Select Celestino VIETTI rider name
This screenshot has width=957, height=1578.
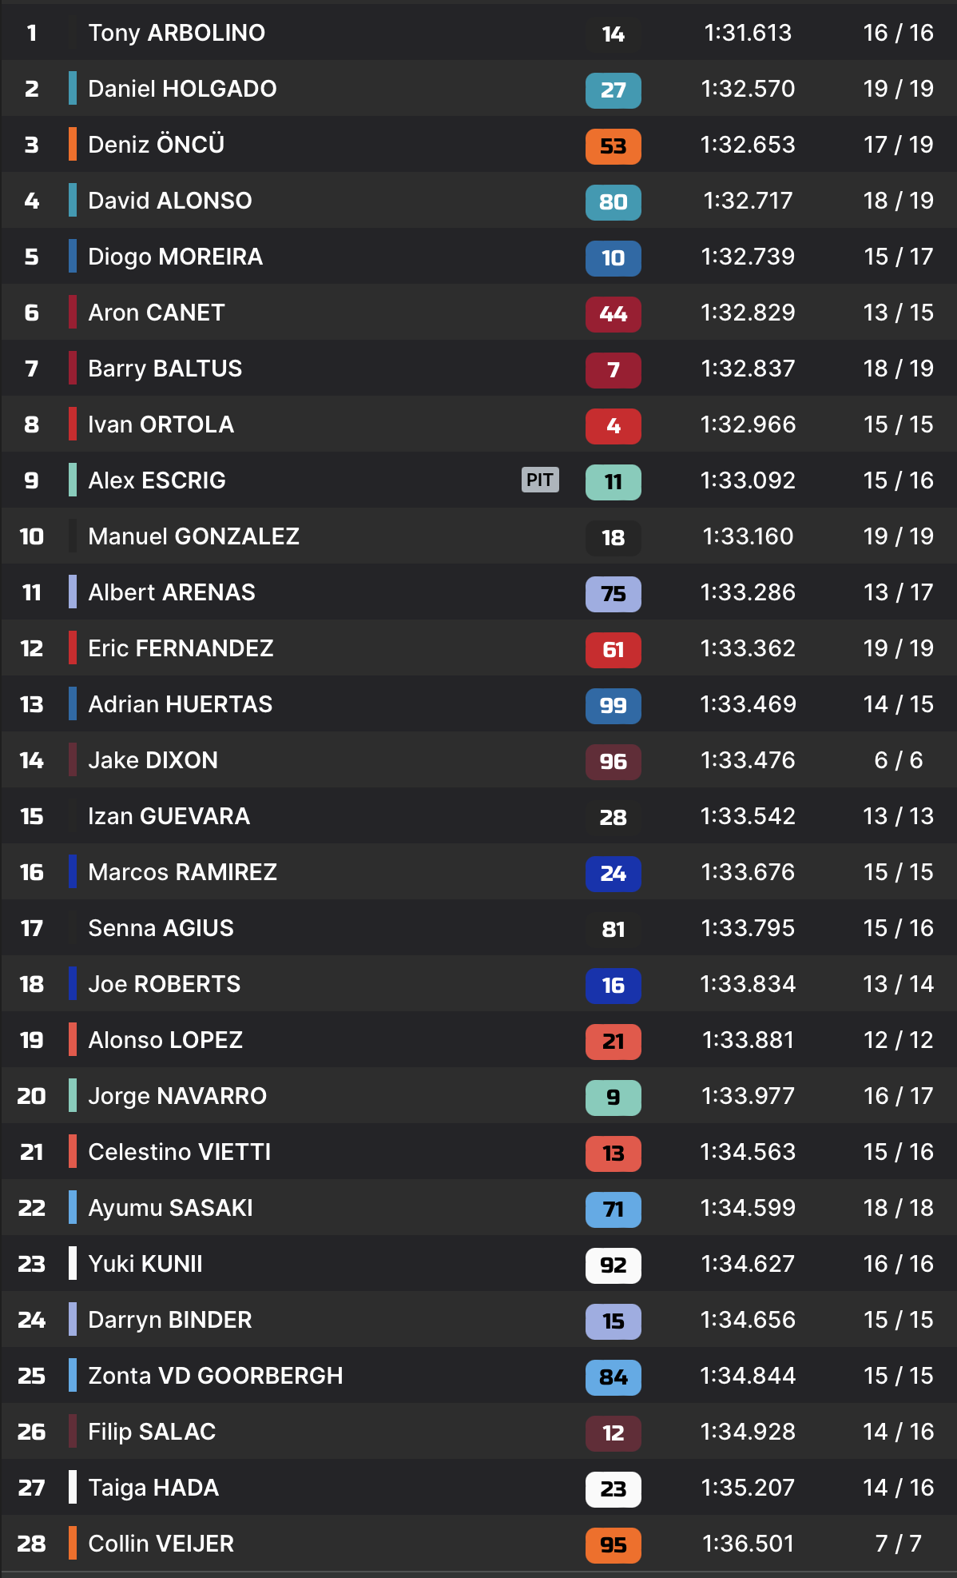pyautogui.click(x=179, y=1152)
